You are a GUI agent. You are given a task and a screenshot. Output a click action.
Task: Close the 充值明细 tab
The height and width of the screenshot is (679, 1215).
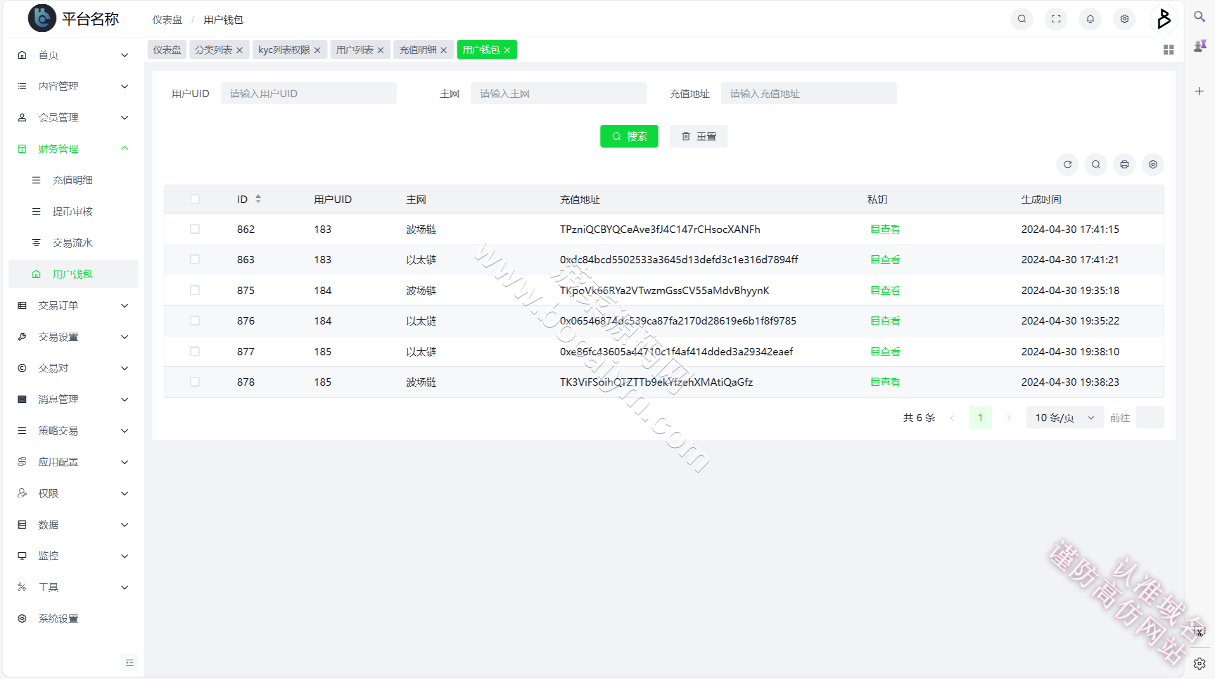tap(443, 50)
